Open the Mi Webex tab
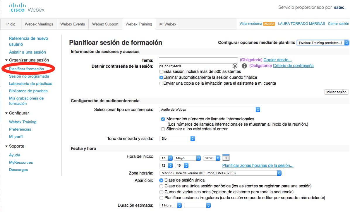Image resolution: width=350 pixels, height=212 pixels. [168, 24]
